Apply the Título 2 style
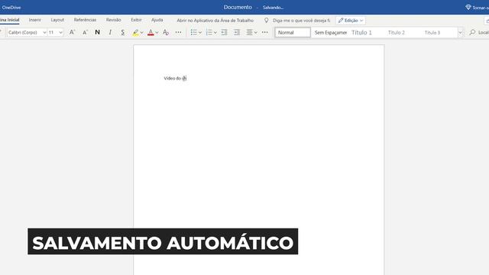 pos(397,32)
